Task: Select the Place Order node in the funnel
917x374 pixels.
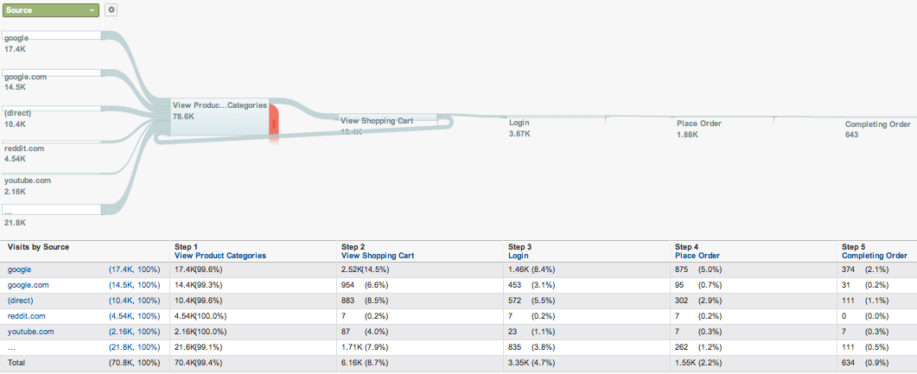Action: pyautogui.click(x=698, y=124)
